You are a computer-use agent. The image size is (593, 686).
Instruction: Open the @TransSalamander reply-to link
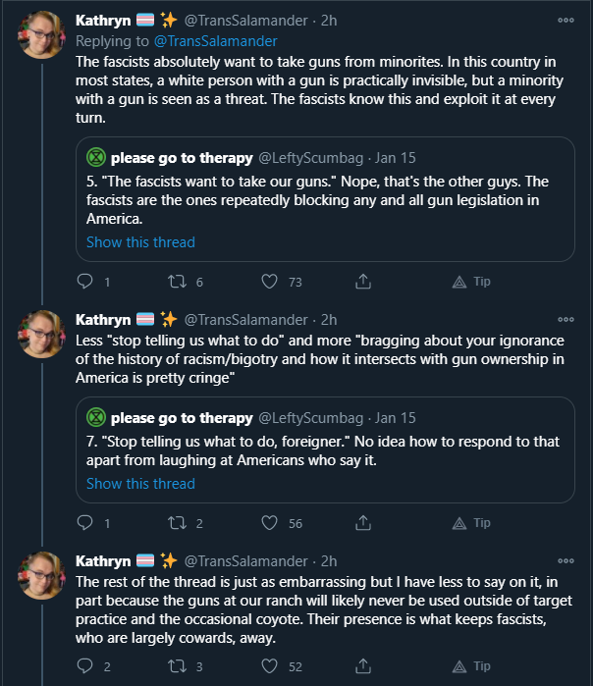coord(215,41)
